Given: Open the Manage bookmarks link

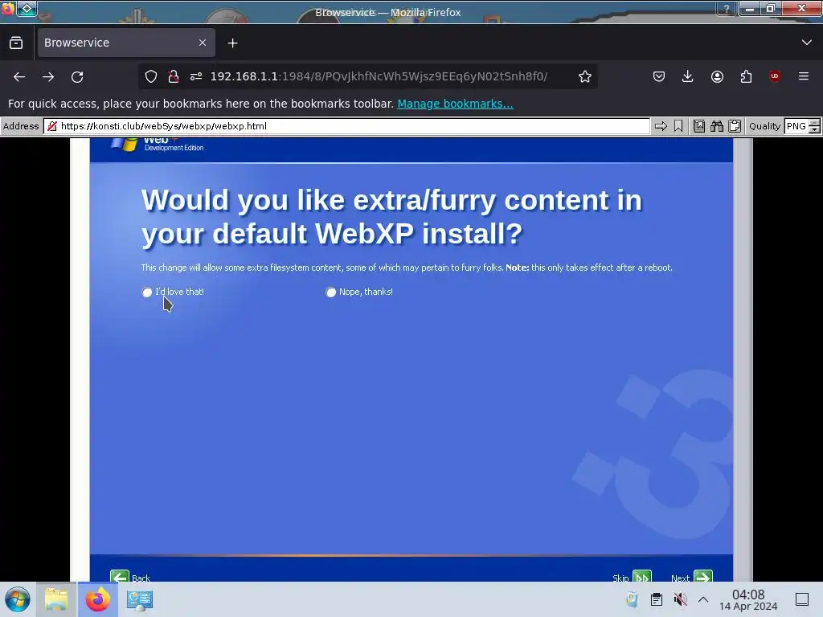Looking at the screenshot, I should 455,104.
